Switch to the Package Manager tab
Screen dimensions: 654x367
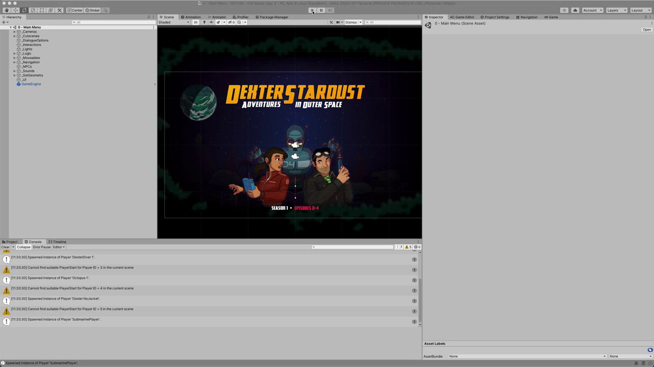[x=272, y=17]
